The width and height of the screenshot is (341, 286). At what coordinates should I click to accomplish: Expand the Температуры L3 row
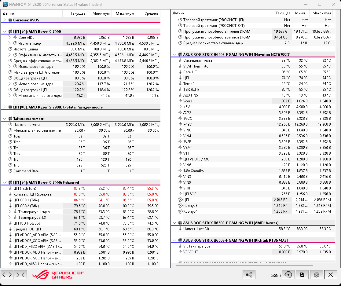click(9, 217)
